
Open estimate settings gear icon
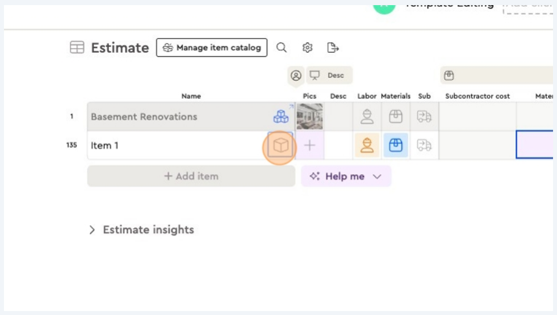coord(307,48)
